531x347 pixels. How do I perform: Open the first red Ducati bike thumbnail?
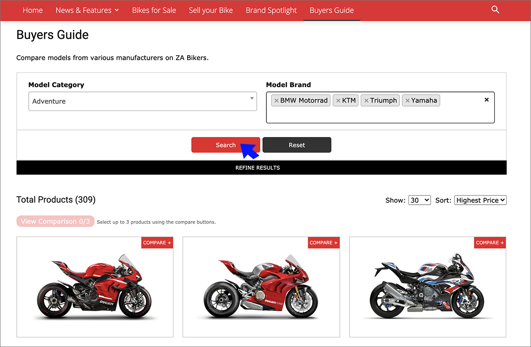[95, 287]
